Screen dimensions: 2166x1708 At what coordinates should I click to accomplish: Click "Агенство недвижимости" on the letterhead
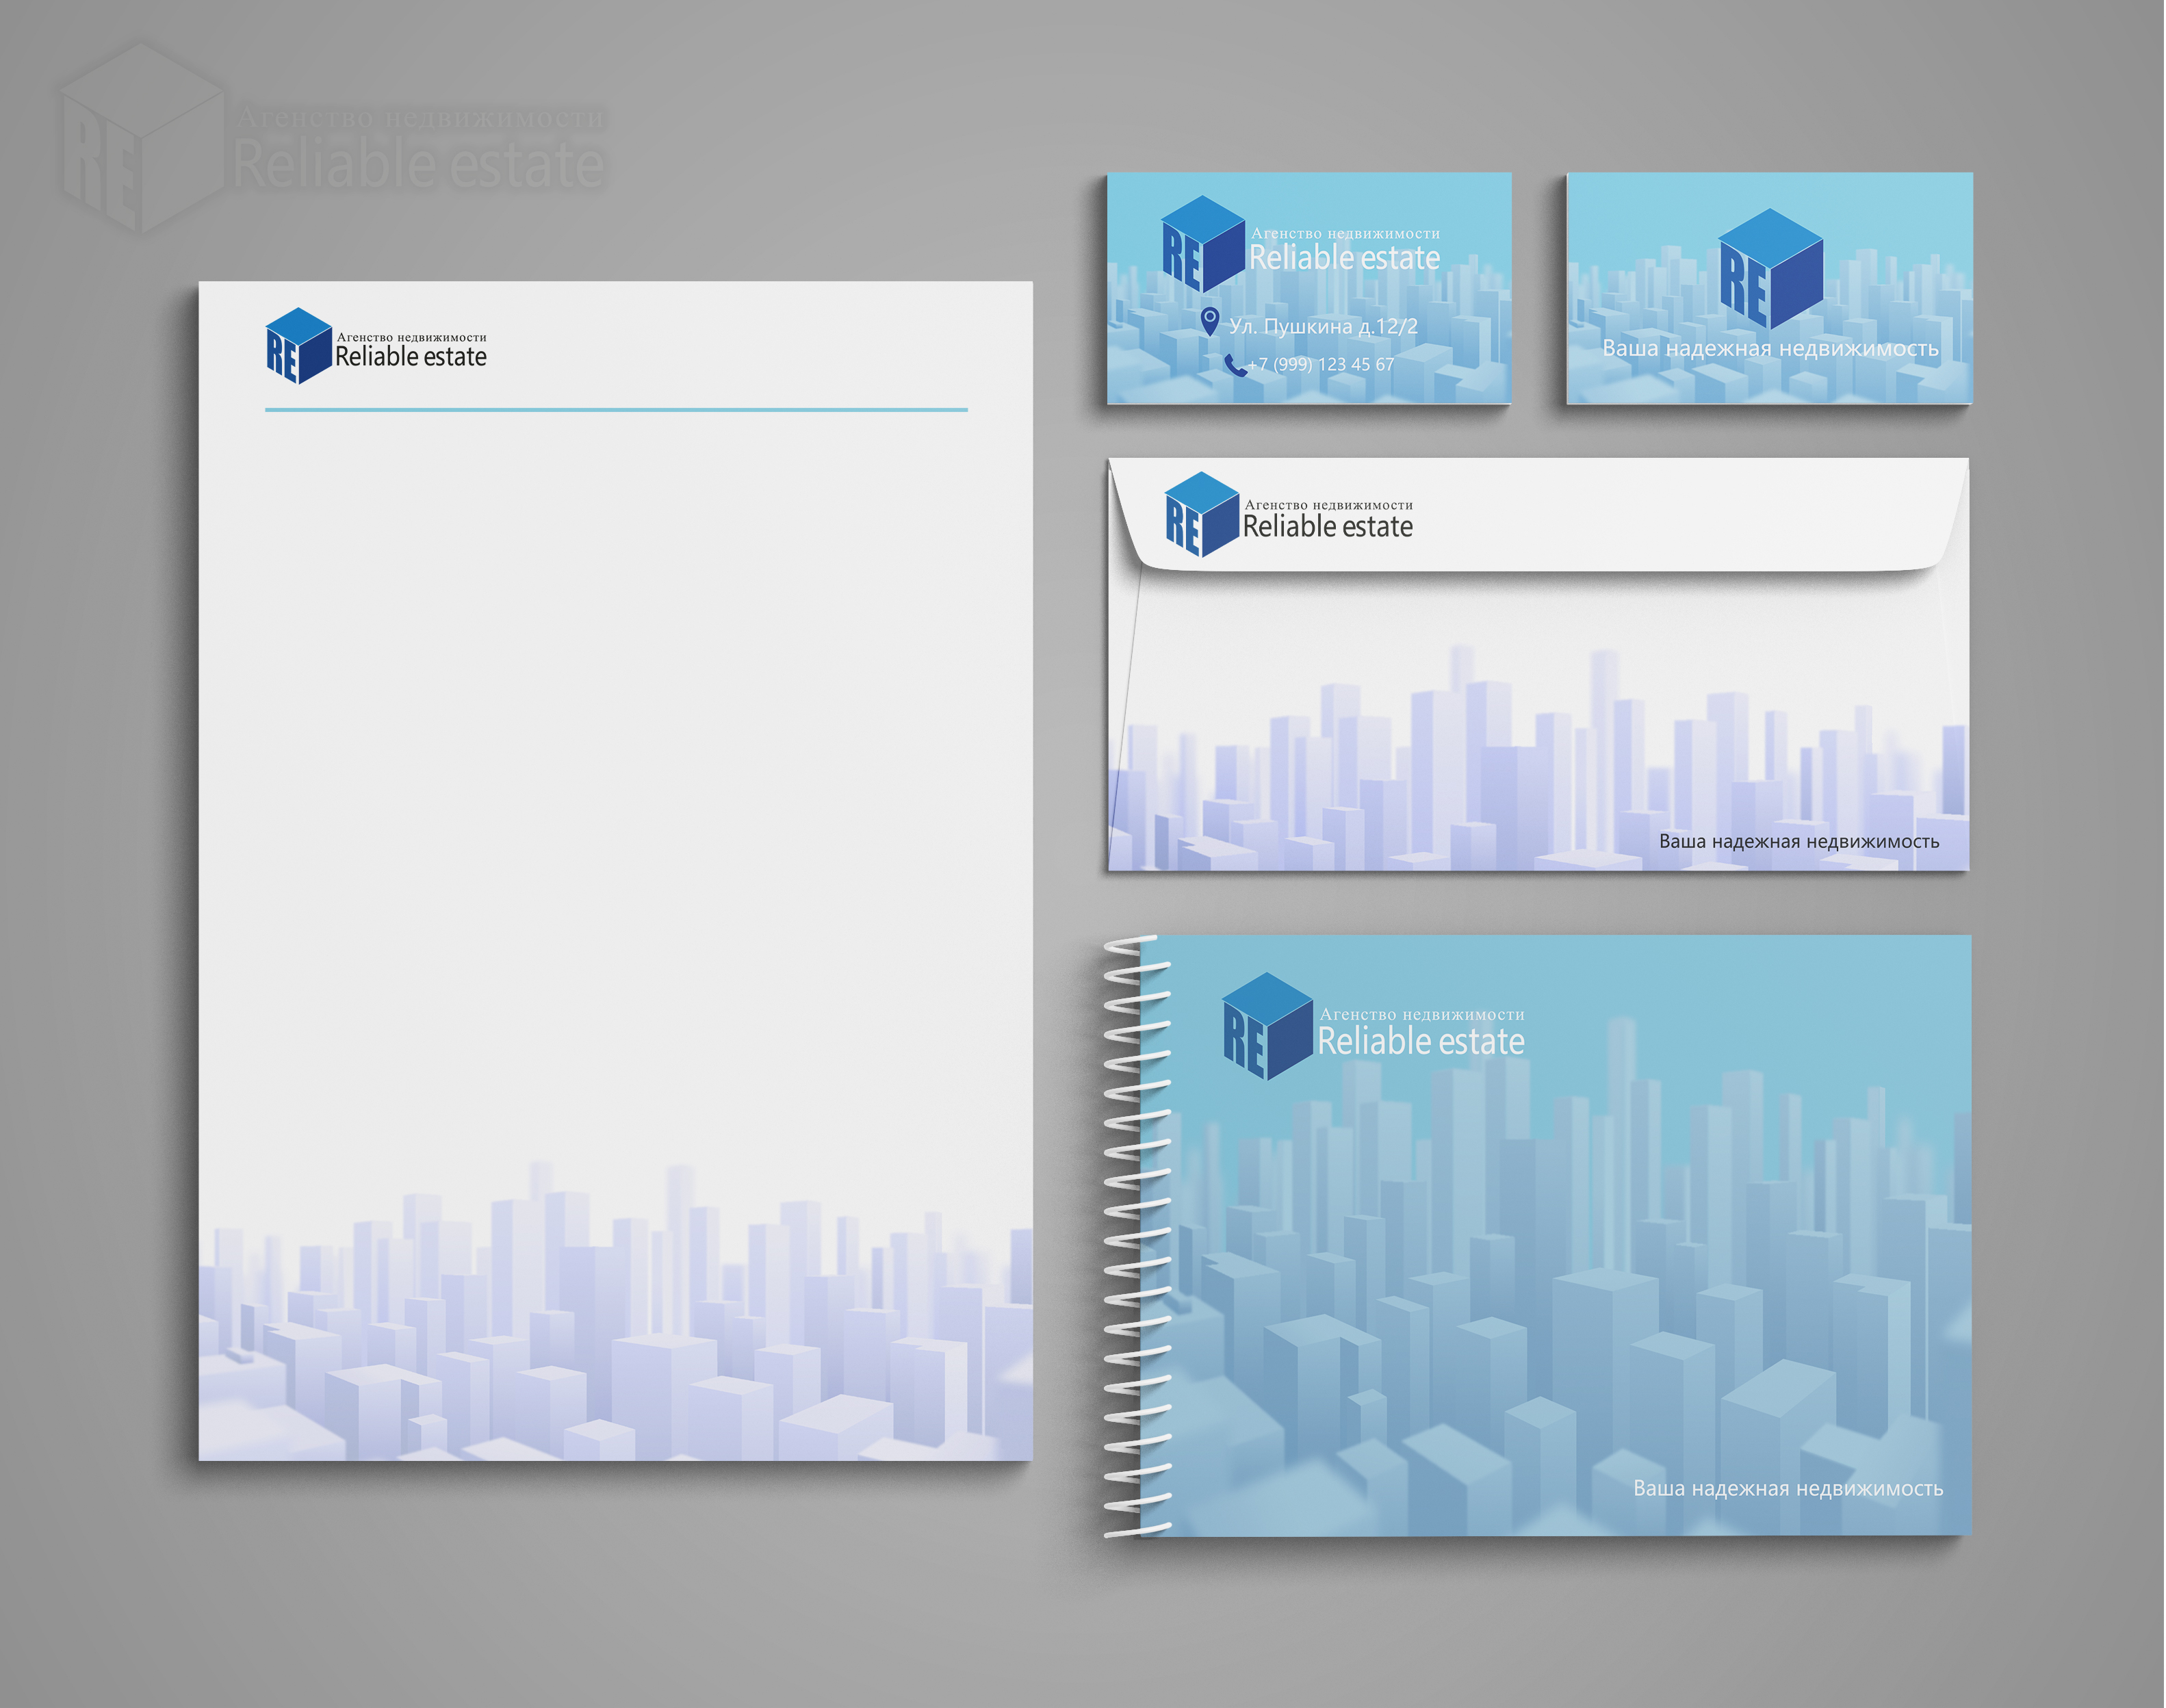[412, 337]
